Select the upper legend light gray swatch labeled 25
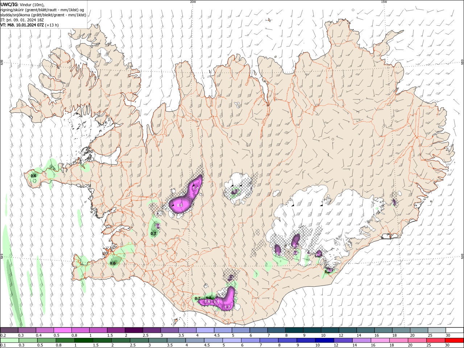The height and width of the screenshot is (348, 464). 437,330
